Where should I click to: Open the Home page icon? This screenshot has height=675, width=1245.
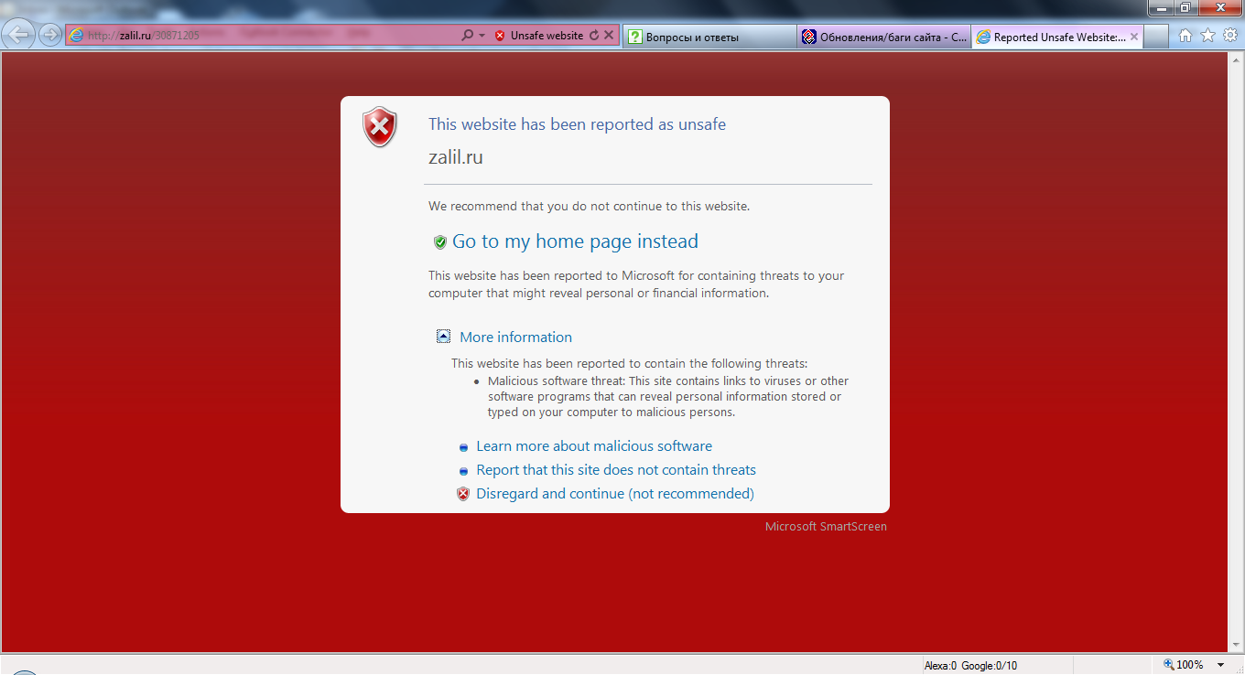coord(1185,36)
